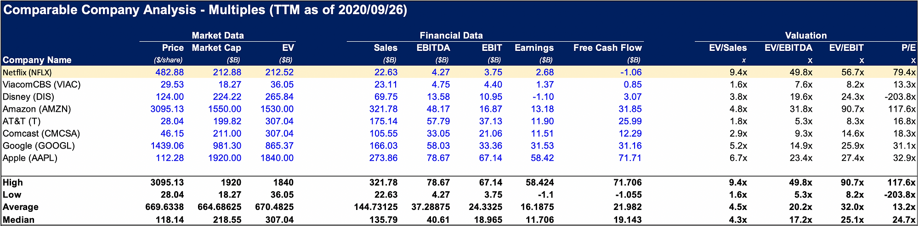Click median EBITDA value 40.61

point(438,220)
